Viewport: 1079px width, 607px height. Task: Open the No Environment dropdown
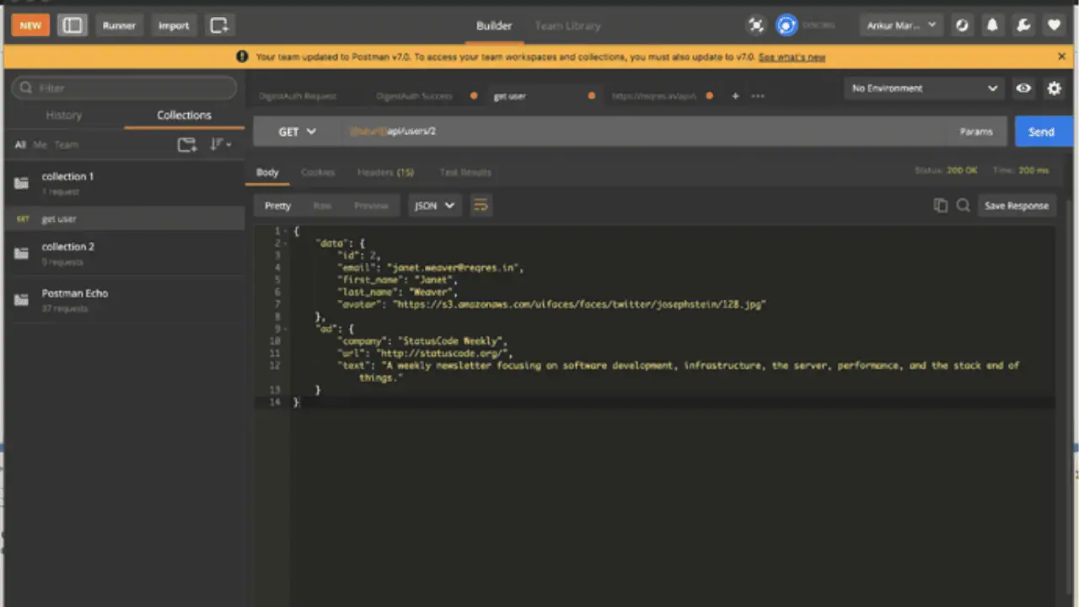[x=925, y=88]
